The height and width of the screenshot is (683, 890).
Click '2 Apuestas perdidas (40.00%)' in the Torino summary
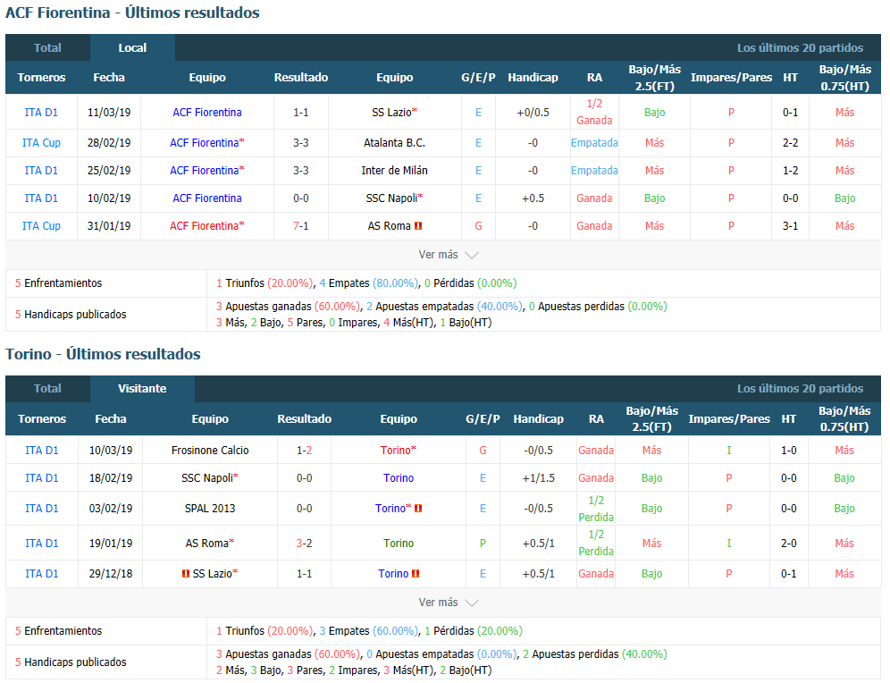[595, 654]
